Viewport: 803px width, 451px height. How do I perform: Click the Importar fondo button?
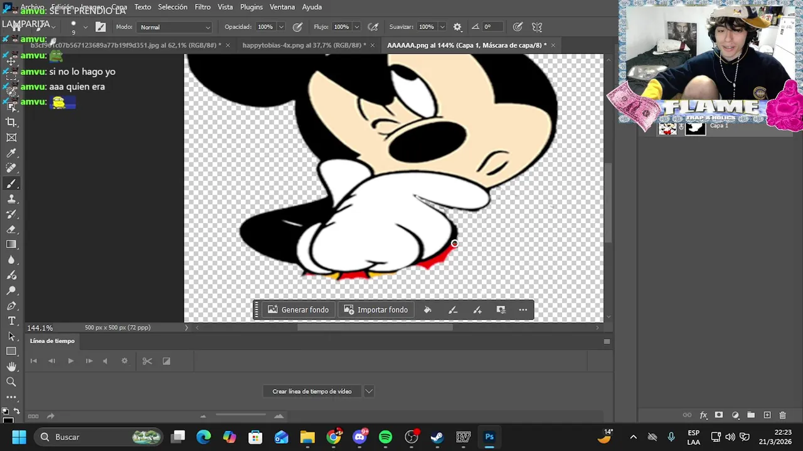[376, 310]
